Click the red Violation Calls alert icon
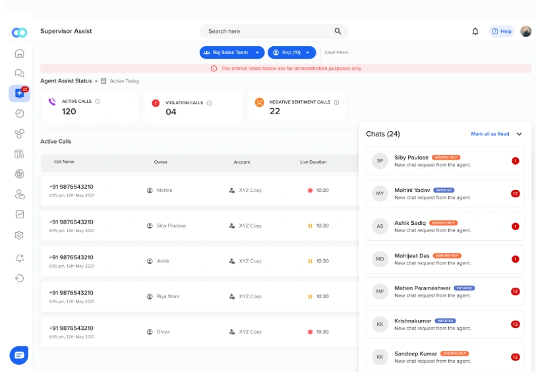536x374 pixels. pos(156,103)
